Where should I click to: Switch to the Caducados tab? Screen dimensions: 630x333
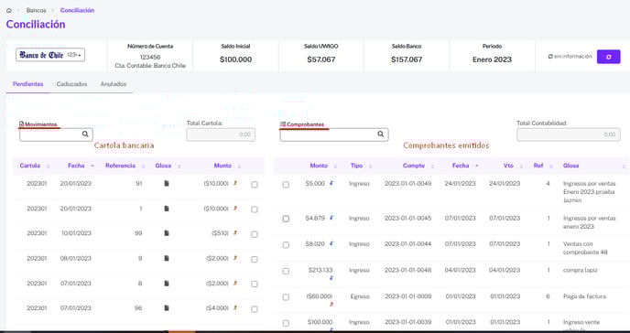tap(71, 84)
